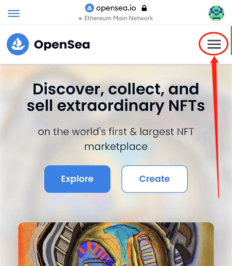
Task: Open the blue browser hamburger menu
Action: click(14, 13)
